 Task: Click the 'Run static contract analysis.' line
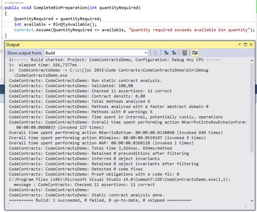pyautogui.click(x=85, y=81)
